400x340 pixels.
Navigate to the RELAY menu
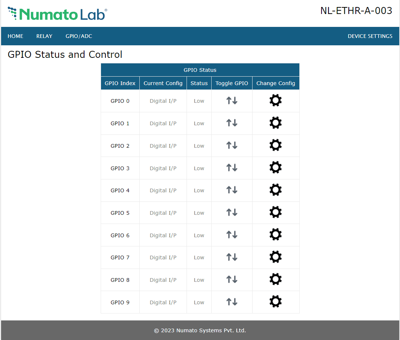pos(44,36)
